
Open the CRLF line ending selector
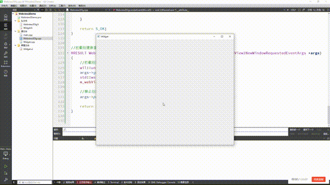click(x=293, y=10)
